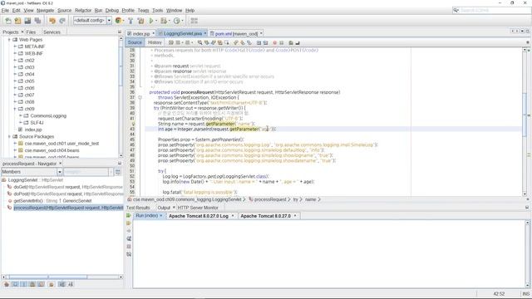This screenshot has height=299, width=532.
Task: Toggle Show Static Members in Navigator
Action: click(24, 284)
